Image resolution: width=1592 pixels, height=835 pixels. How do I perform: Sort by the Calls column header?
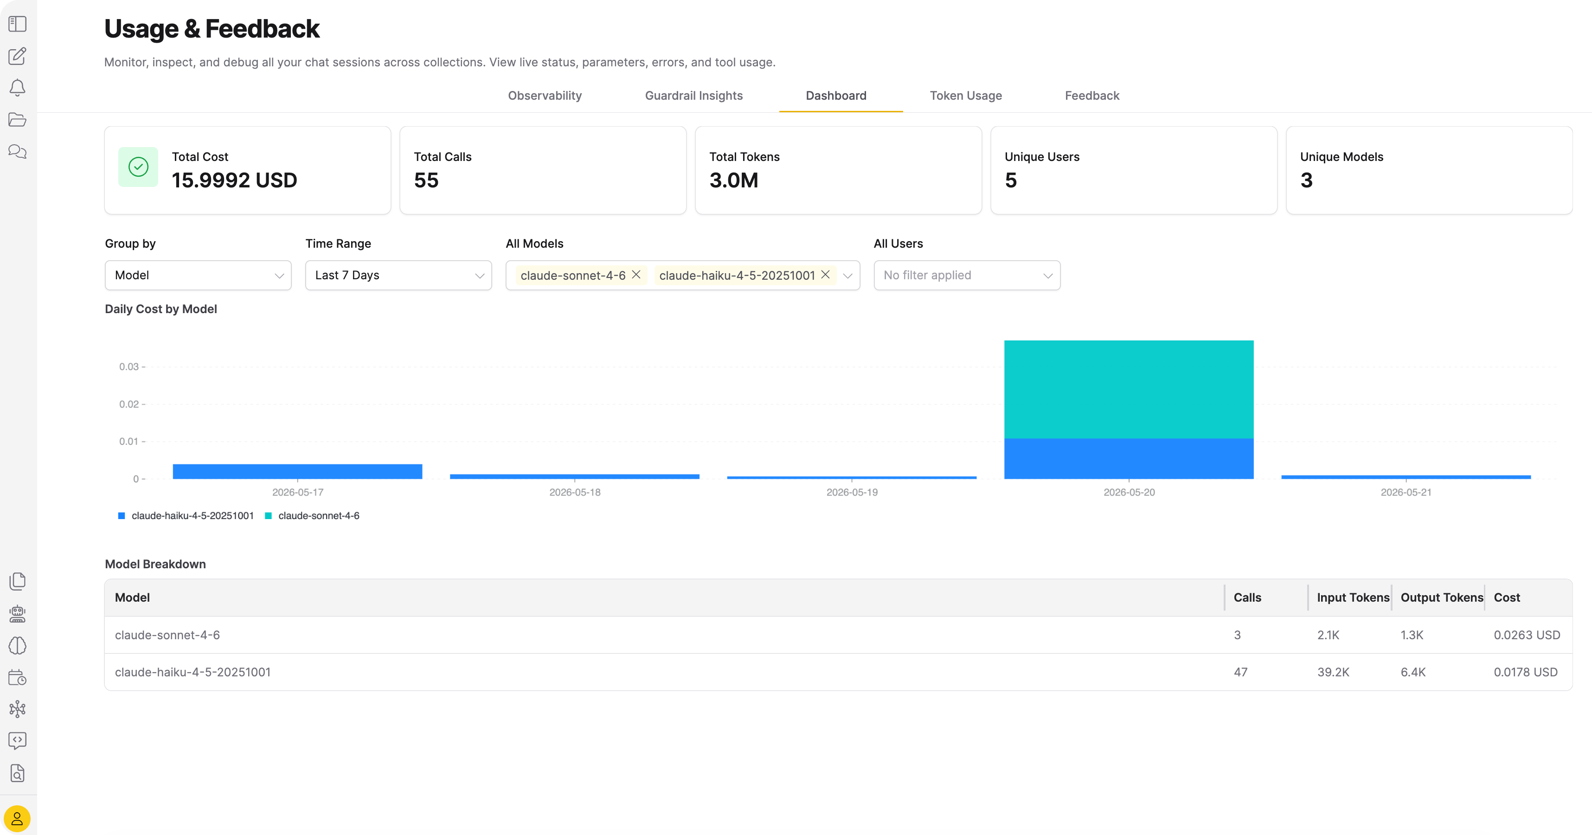click(1247, 597)
